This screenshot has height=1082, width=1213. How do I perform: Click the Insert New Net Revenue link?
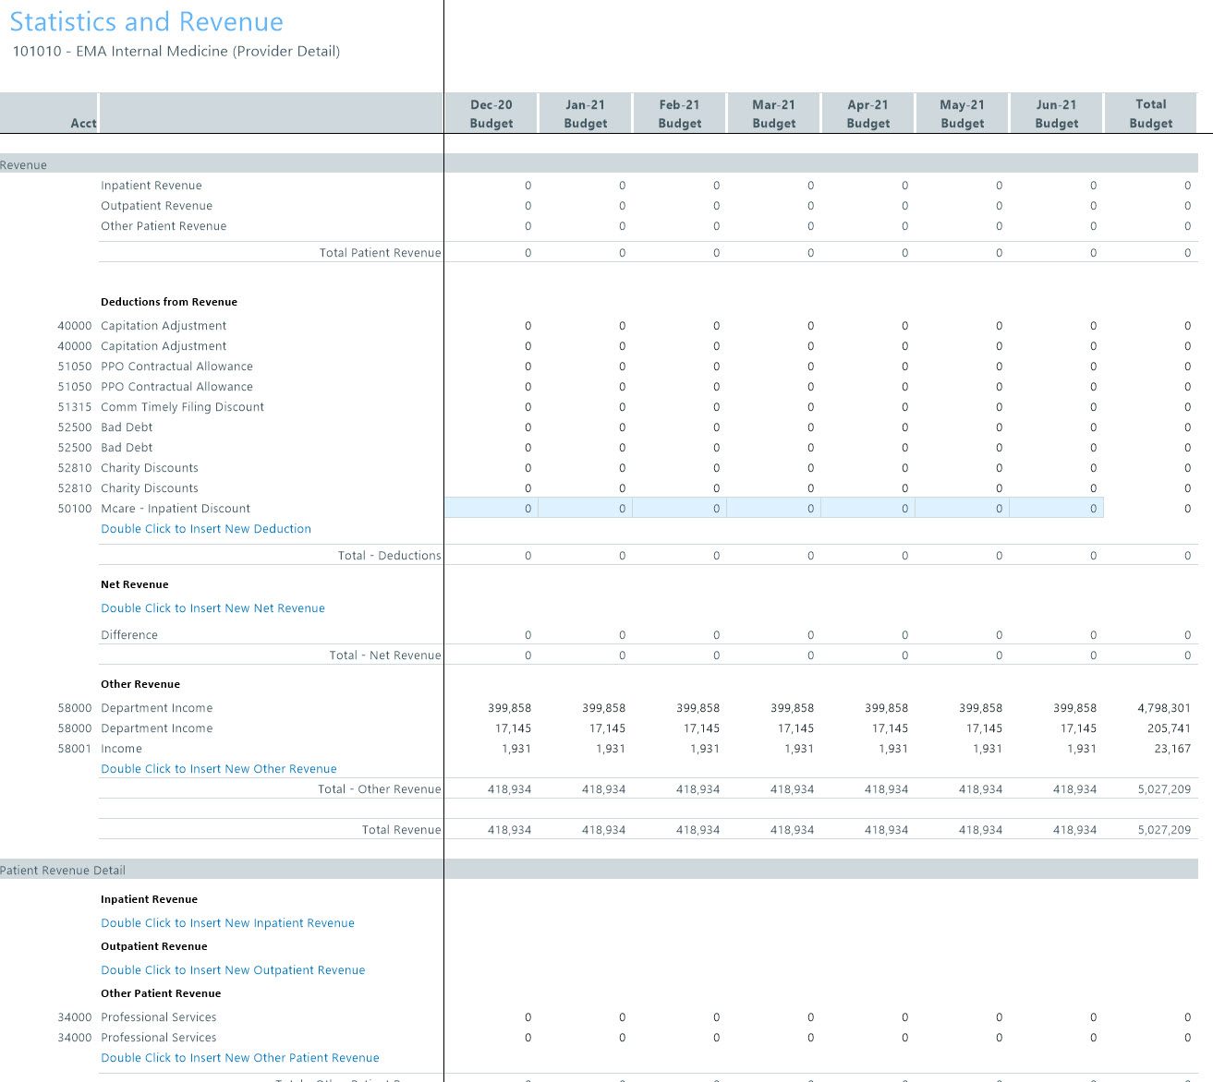212,607
